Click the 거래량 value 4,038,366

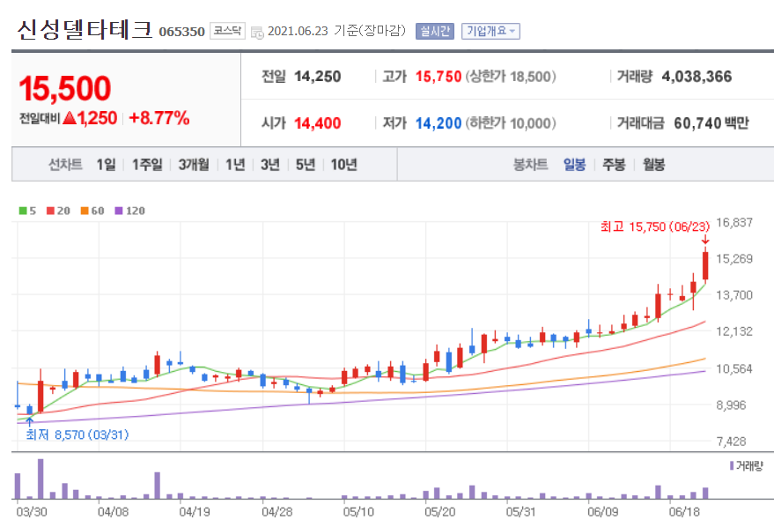pyautogui.click(x=697, y=77)
